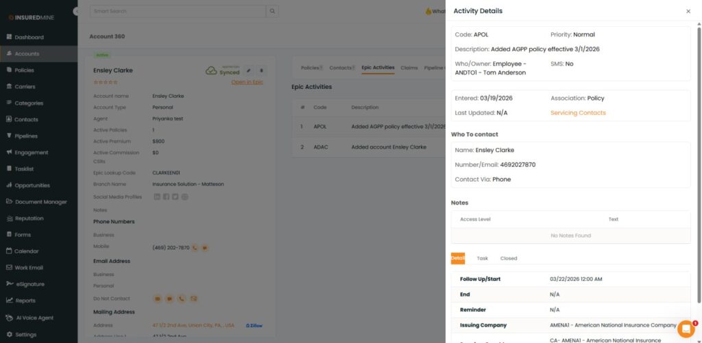Click the message icon beside the mobile number

204,247
